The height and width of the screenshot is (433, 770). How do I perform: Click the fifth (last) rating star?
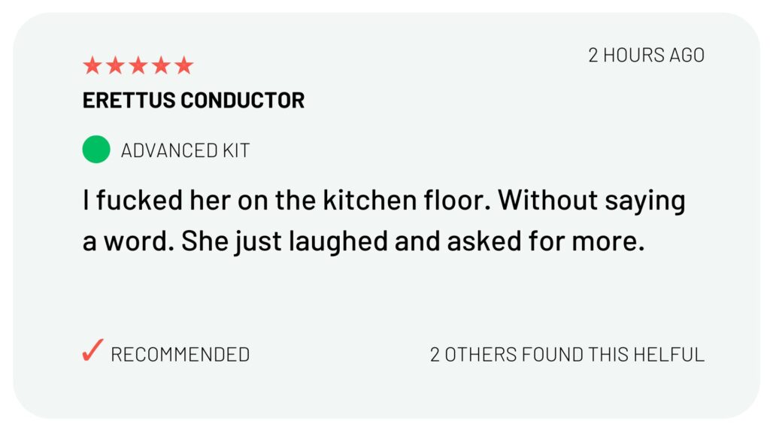pos(184,66)
